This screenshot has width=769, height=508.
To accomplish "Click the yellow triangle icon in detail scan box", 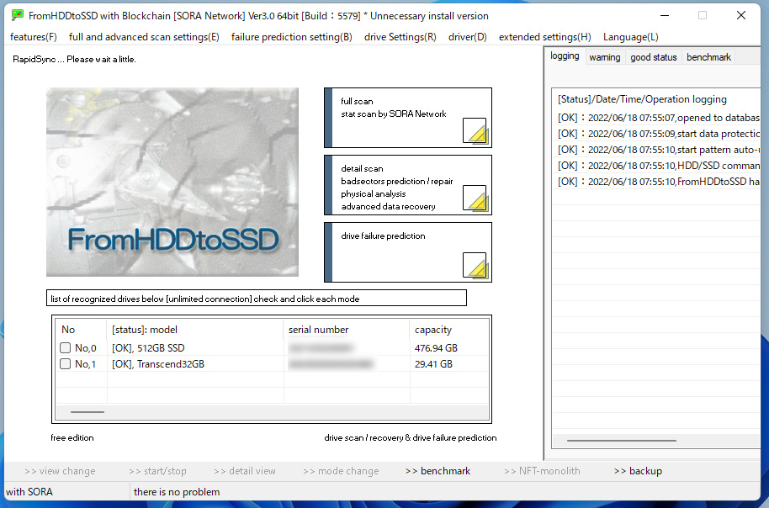I will [x=475, y=198].
